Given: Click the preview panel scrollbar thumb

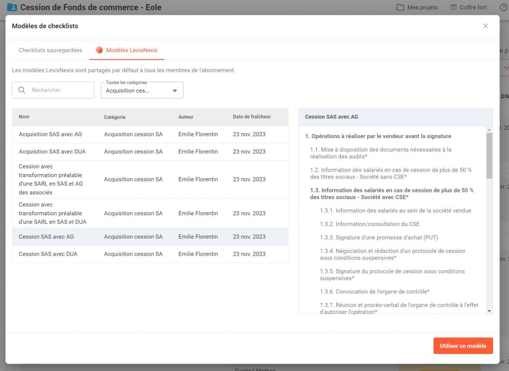Looking at the screenshot, I should [x=489, y=156].
